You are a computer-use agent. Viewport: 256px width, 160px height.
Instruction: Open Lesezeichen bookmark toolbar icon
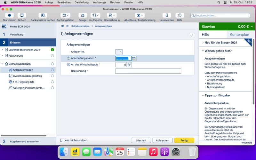(167, 15)
